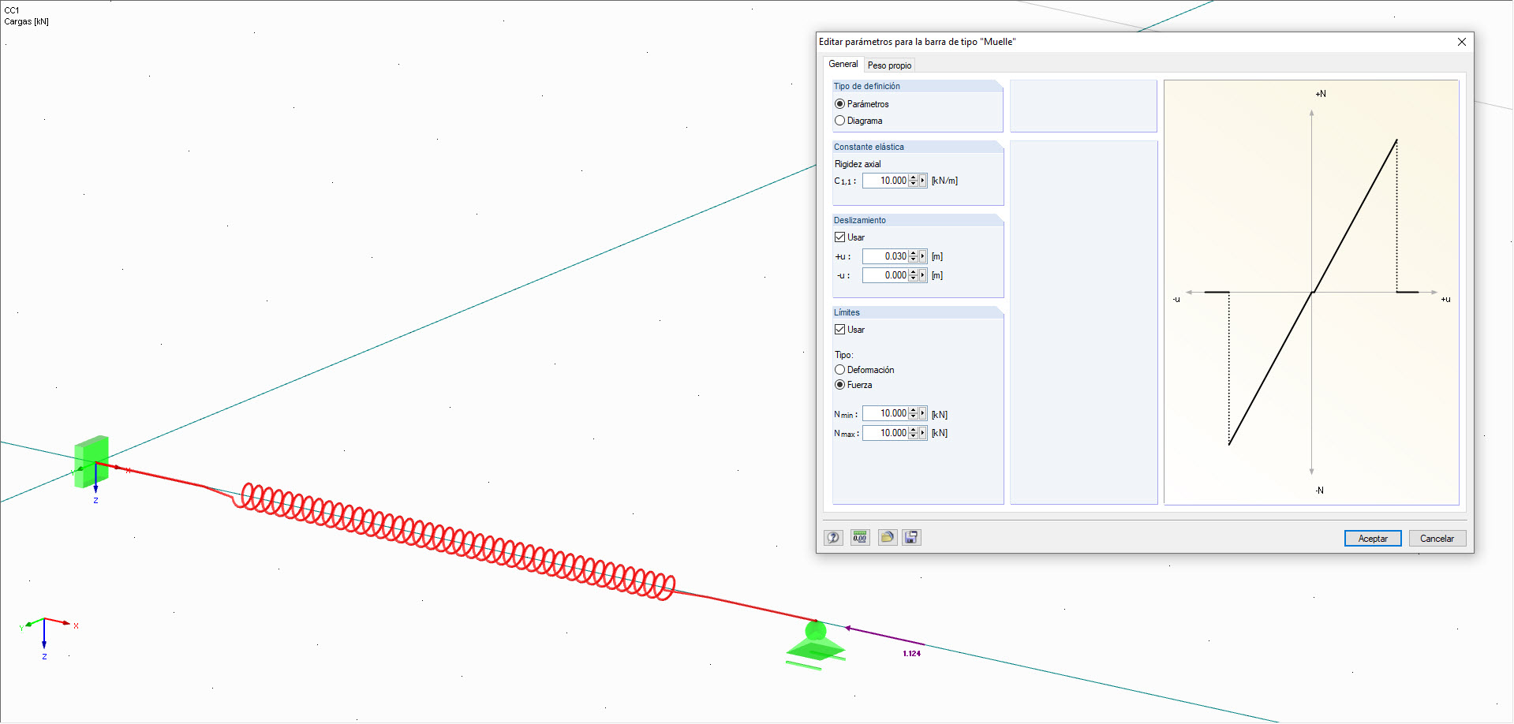This screenshot has width=1514, height=724.
Task: Switch to the General tab
Action: pyautogui.click(x=843, y=64)
